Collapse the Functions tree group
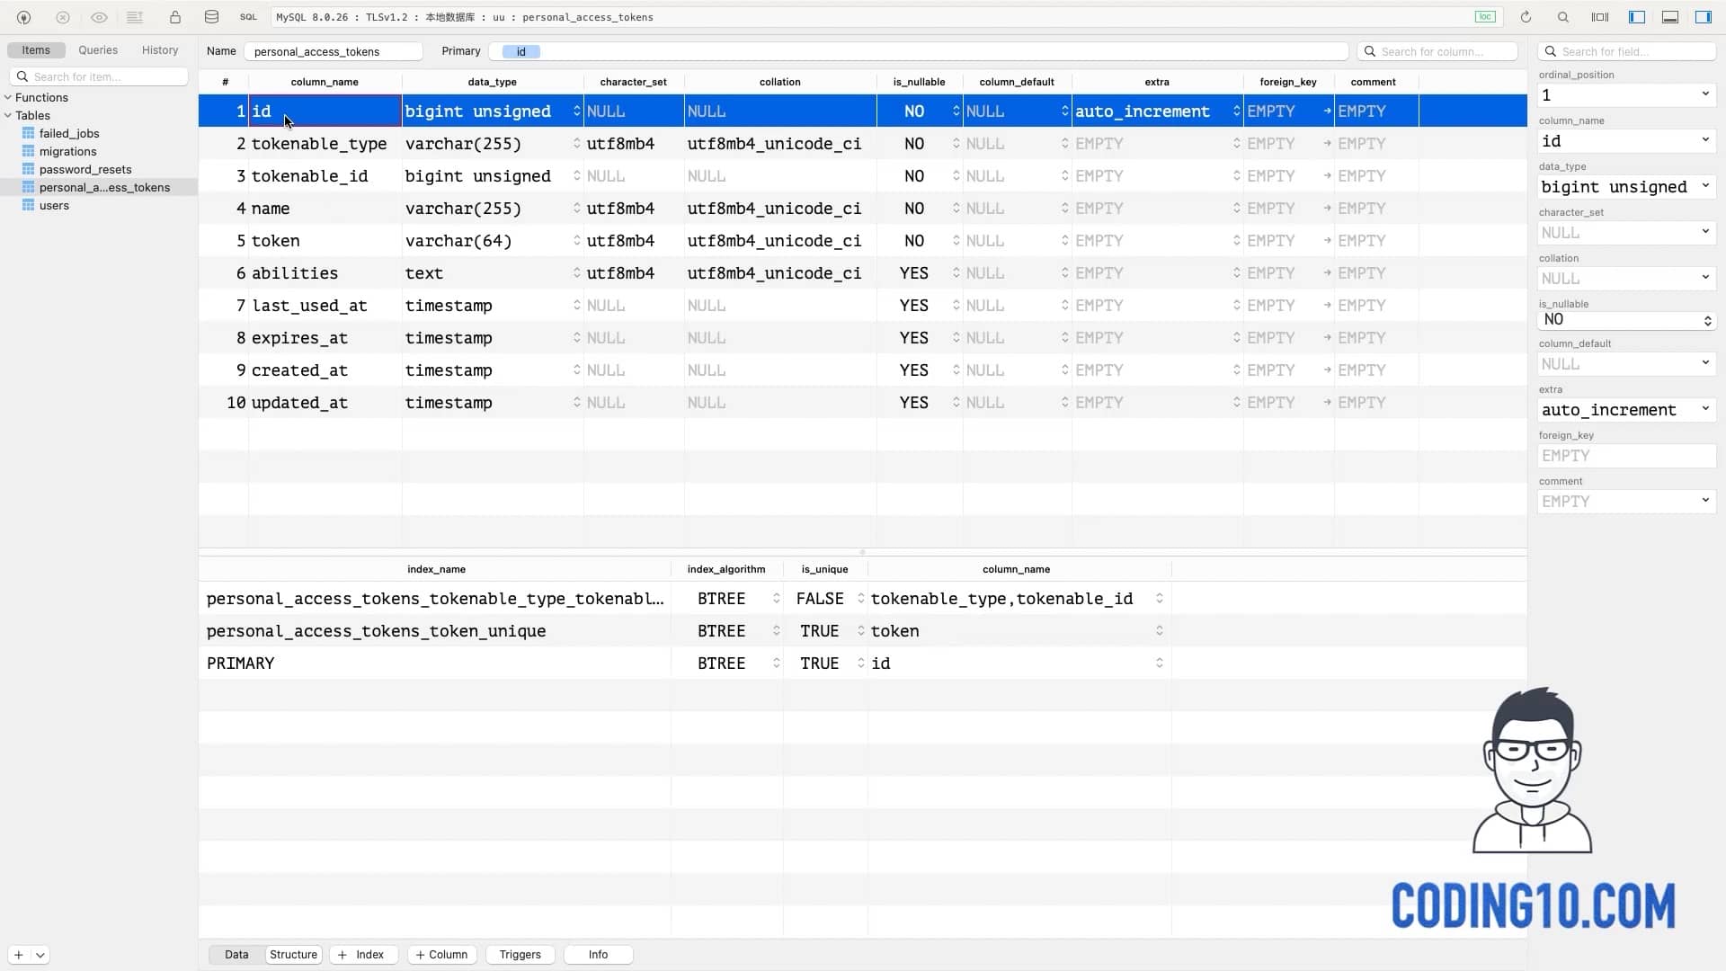This screenshot has height=971, width=1726. tap(8, 97)
